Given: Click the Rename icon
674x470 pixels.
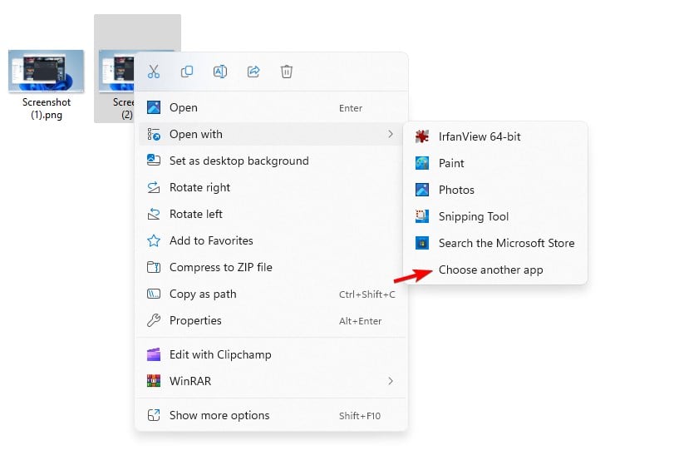Looking at the screenshot, I should [220, 72].
